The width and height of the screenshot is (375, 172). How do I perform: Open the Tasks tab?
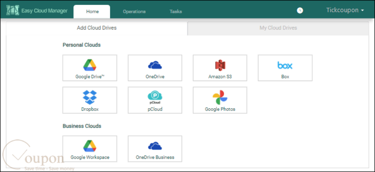tap(175, 11)
